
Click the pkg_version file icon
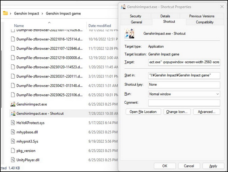[13, 150]
